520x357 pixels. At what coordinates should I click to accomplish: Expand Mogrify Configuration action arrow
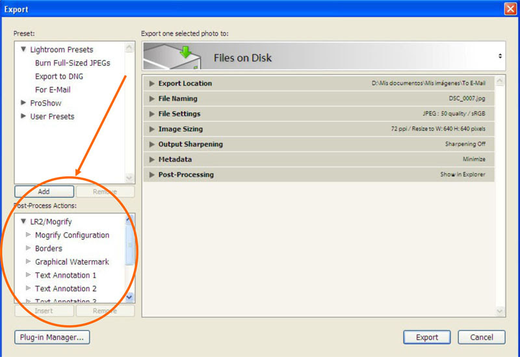coord(28,235)
